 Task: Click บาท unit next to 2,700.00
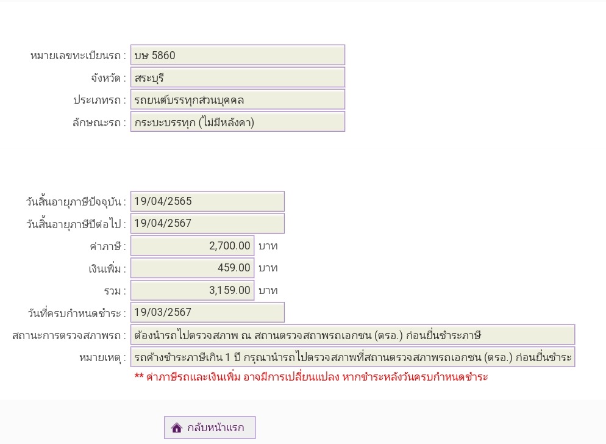[x=268, y=246]
